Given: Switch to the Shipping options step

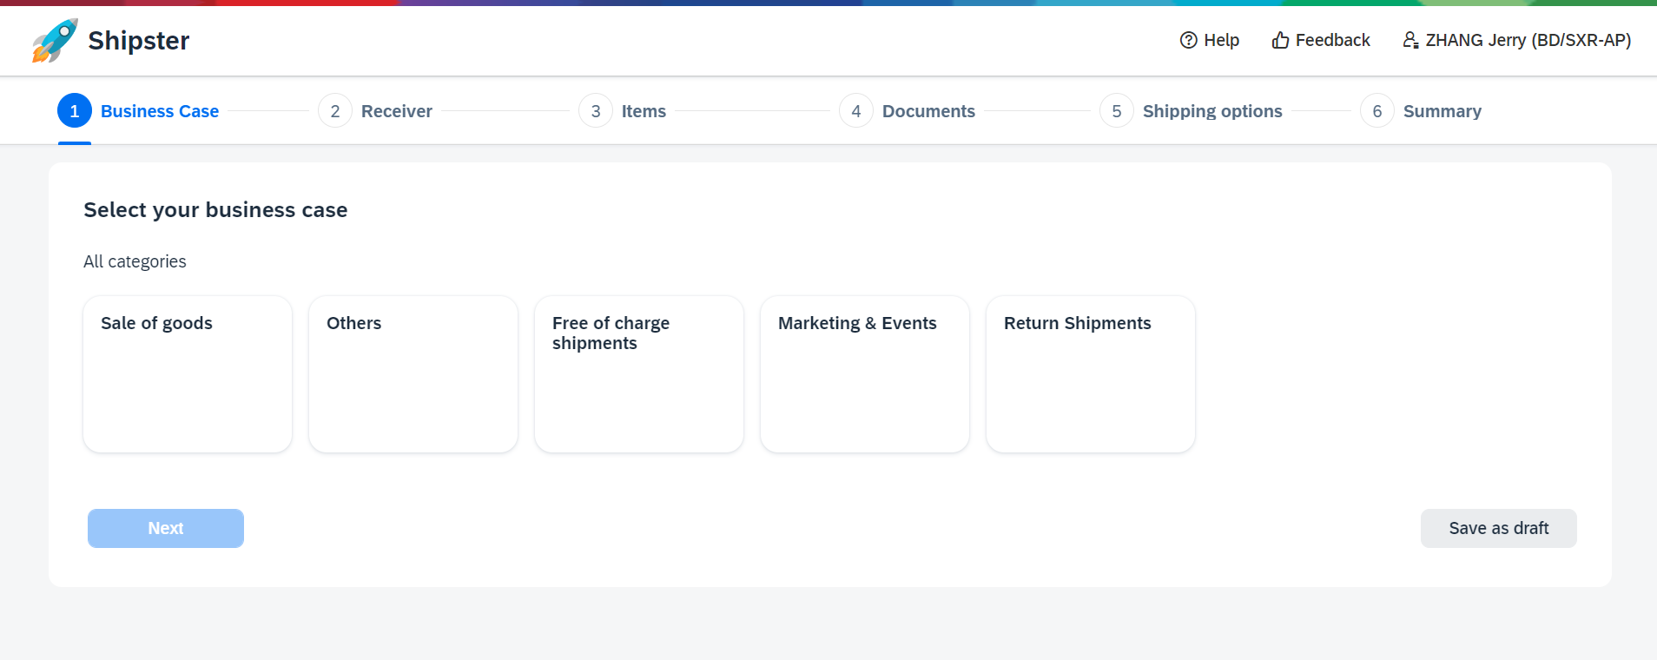Looking at the screenshot, I should 1211,111.
